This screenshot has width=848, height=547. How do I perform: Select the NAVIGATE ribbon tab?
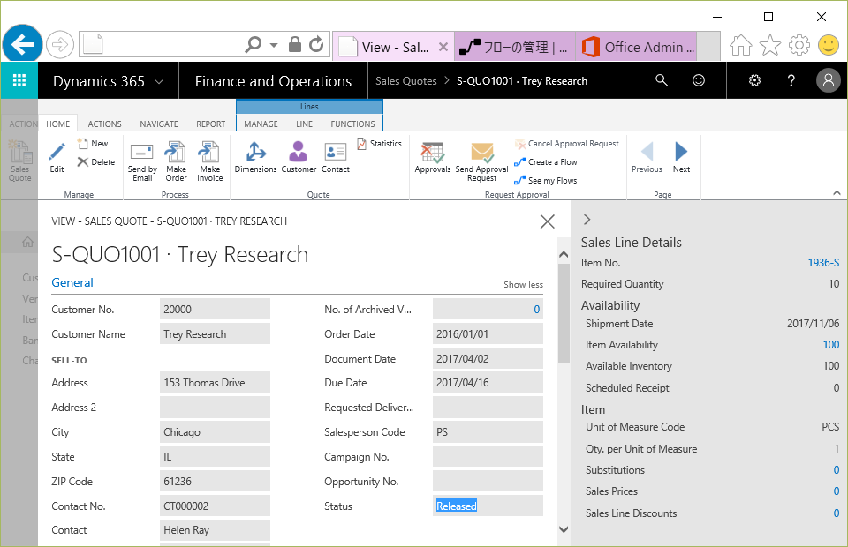pyautogui.click(x=159, y=124)
